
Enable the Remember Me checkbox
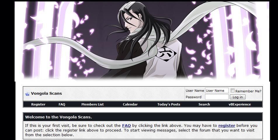pyautogui.click(x=232, y=91)
